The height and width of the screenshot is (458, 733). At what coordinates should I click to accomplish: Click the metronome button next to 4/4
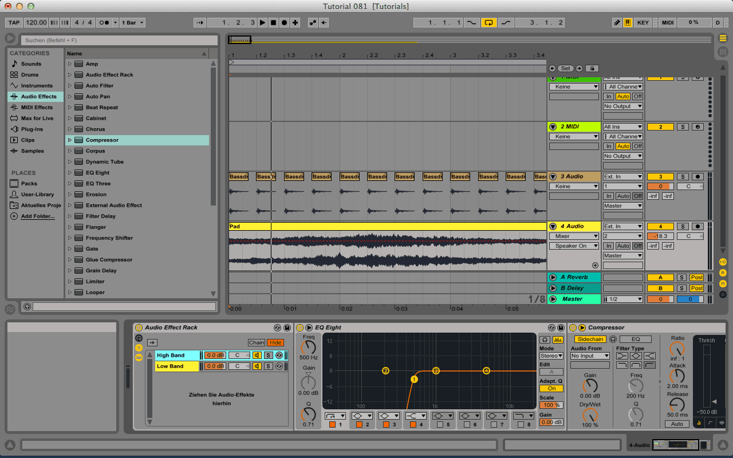coord(104,23)
